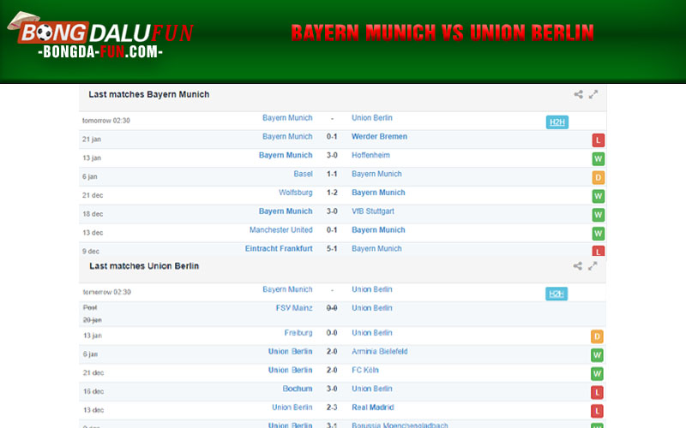The image size is (686, 428).
Task: Click the Bayern Munich vs Union Berlin title
Action: tap(442, 33)
